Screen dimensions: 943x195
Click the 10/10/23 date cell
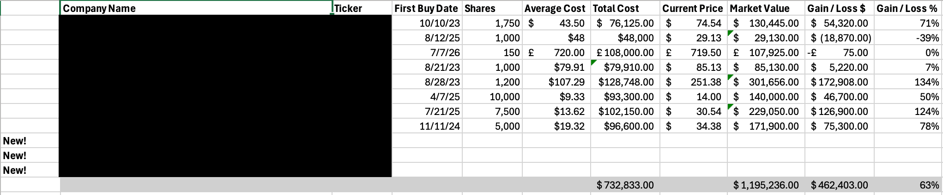427,23
